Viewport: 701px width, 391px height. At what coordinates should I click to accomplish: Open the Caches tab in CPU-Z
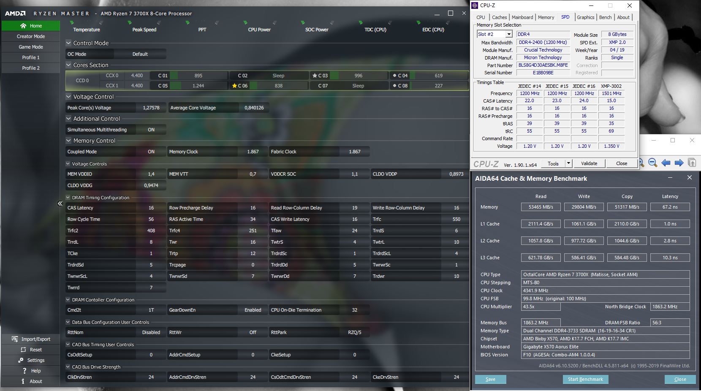tap(499, 17)
